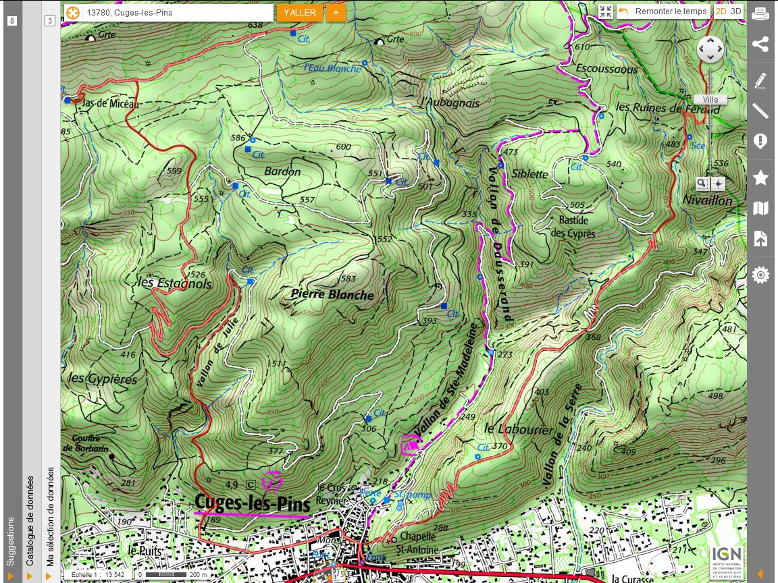Click the Echelle 1 : 13.542 scale box
Screen dimensions: 778x583
[x=98, y=575]
